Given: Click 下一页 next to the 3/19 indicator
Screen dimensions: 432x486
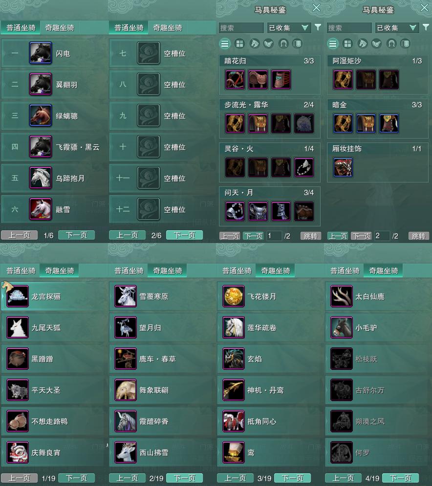Looking at the screenshot, I should [292, 478].
